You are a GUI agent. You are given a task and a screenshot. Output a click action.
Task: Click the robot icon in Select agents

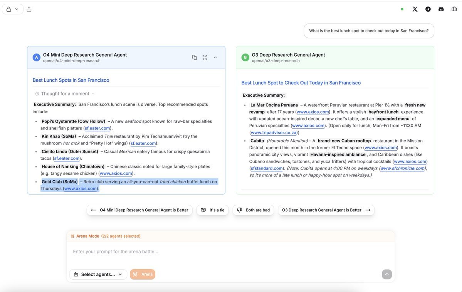pyautogui.click(x=76, y=274)
